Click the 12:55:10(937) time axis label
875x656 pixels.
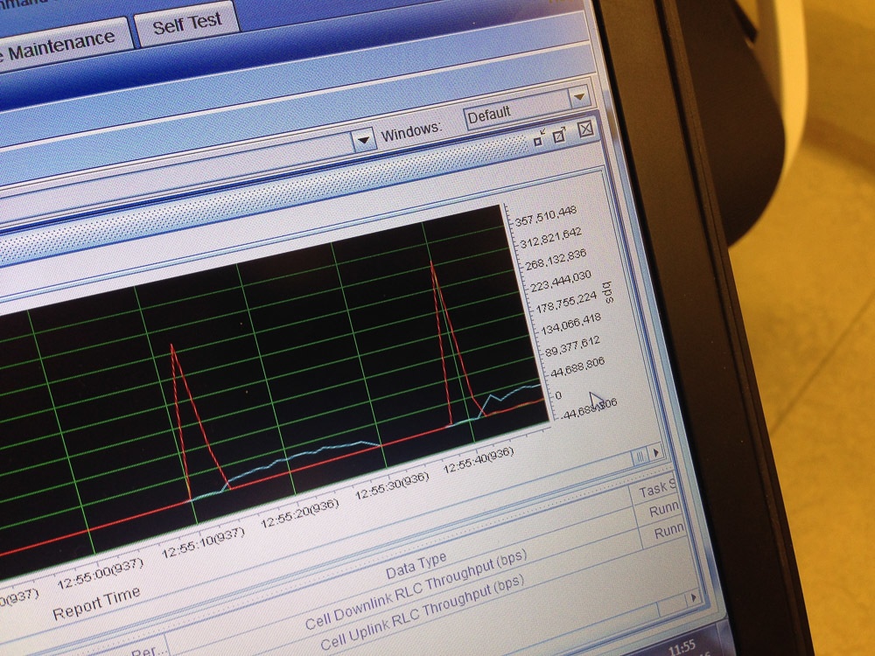tap(203, 543)
